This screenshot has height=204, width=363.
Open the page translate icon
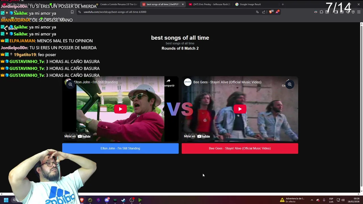point(257,12)
